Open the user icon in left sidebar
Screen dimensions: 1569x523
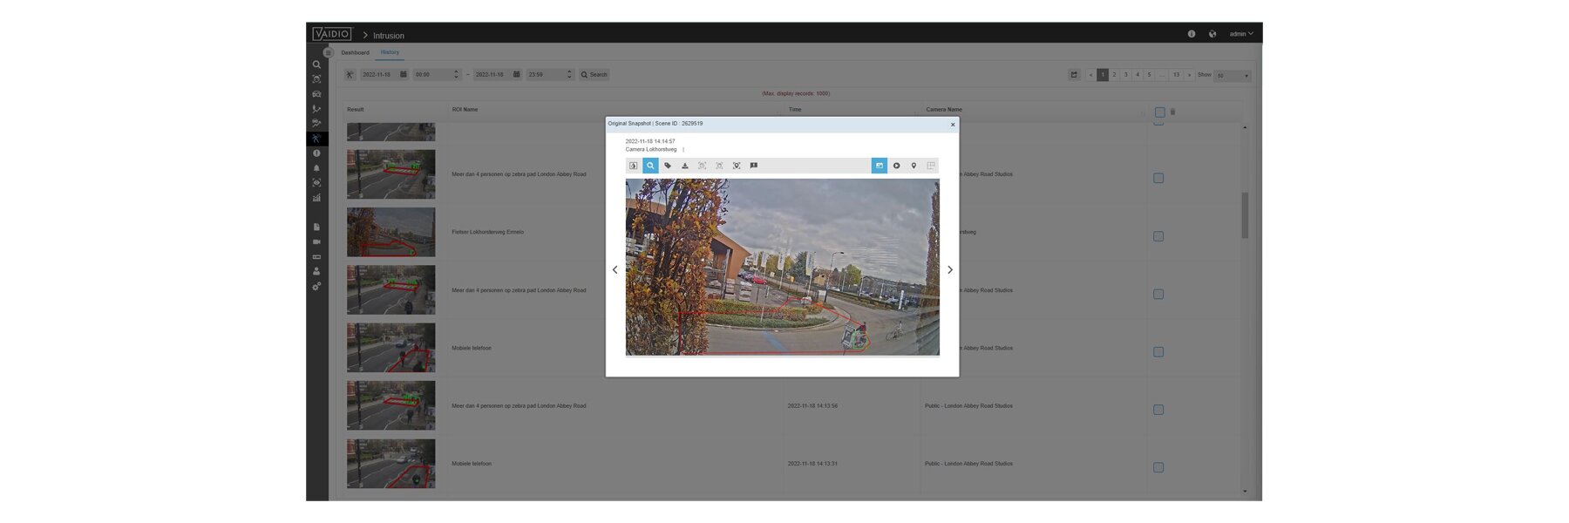click(x=316, y=271)
